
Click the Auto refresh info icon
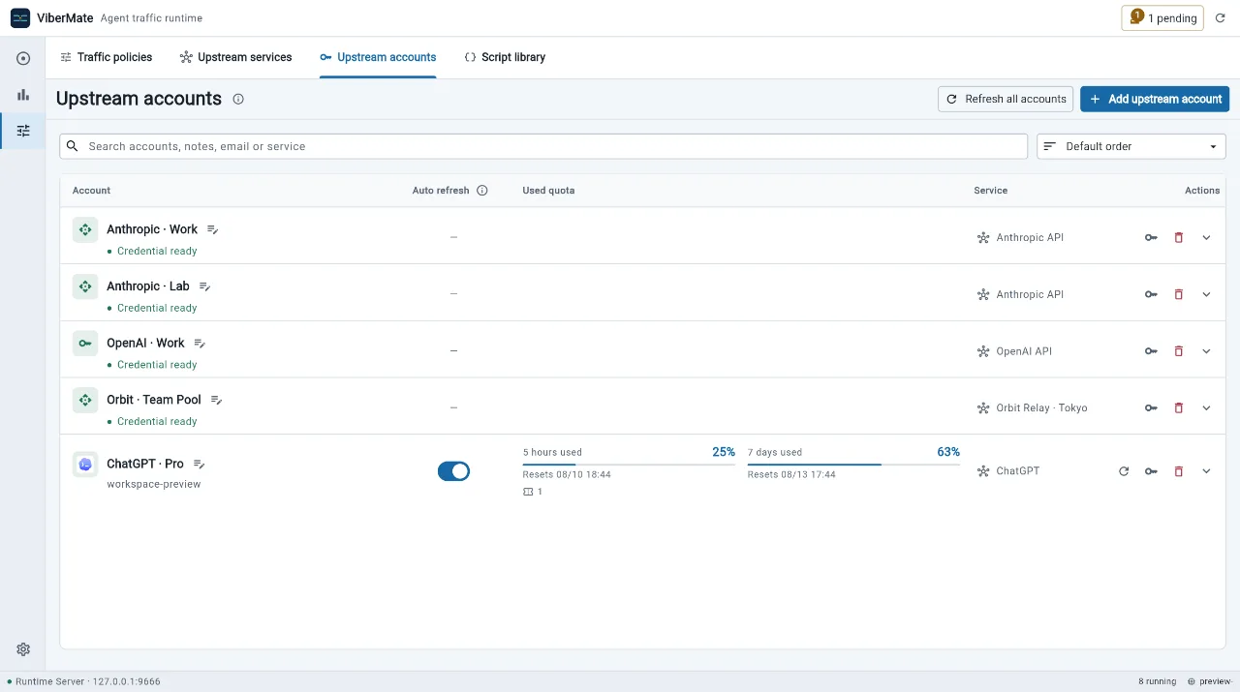point(482,191)
